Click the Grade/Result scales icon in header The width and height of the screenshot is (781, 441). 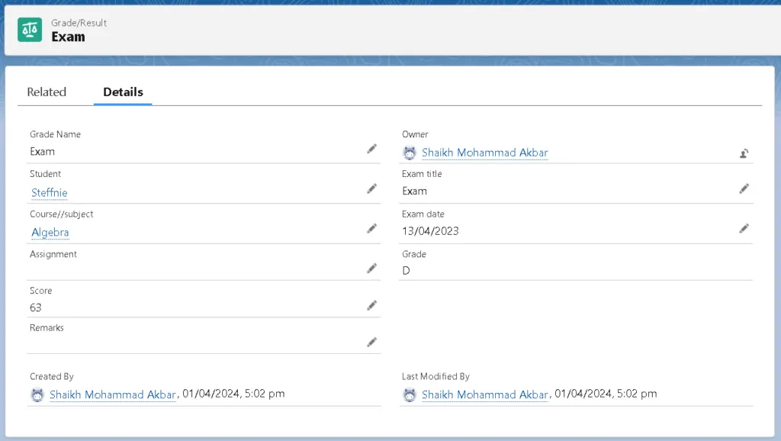tap(31, 30)
